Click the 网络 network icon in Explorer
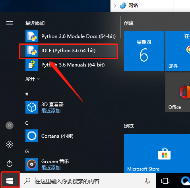The image size is (190, 188). [123, 6]
